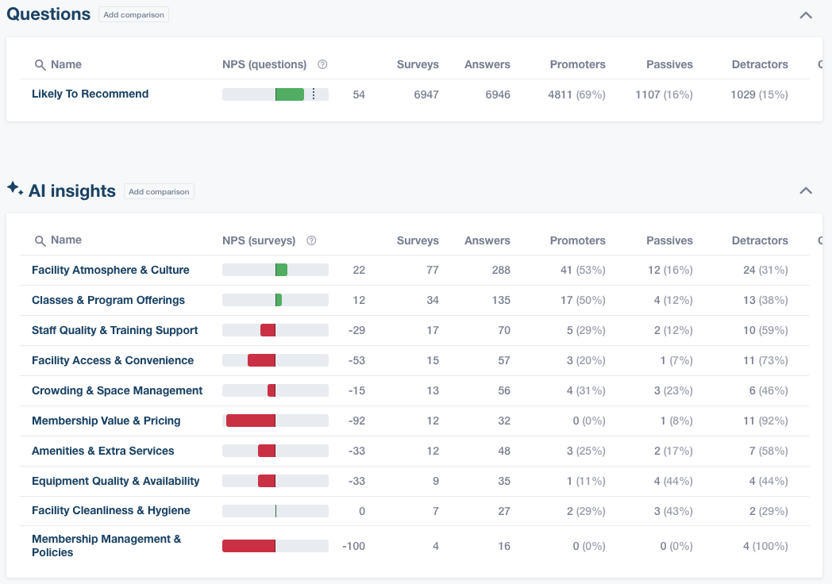Viewport: 832px width, 584px height.
Task: Click red NPS bar for Membership Management & Policies
Action: pyautogui.click(x=248, y=546)
